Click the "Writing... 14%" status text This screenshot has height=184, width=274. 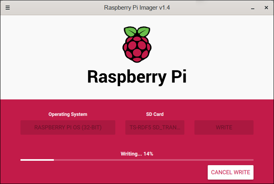[137, 154]
